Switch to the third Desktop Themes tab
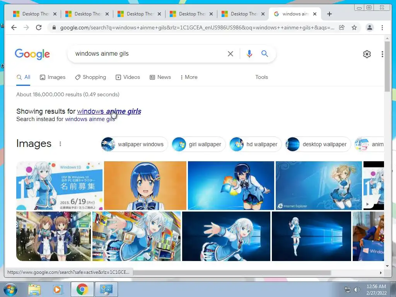This screenshot has height=297, width=396. [139, 14]
